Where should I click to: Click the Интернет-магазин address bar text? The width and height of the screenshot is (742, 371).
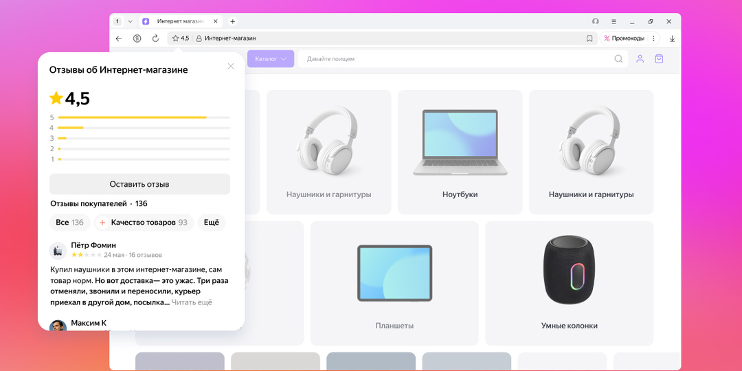[230, 38]
